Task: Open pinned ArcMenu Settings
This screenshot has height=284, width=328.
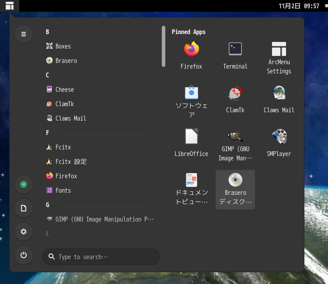Action: pos(279,58)
